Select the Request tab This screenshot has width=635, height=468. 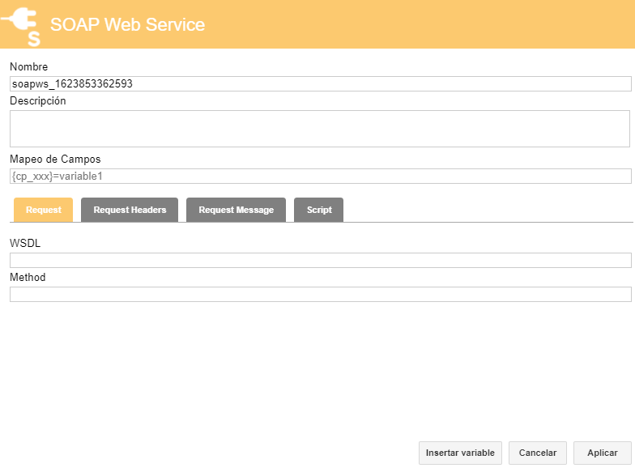click(44, 210)
